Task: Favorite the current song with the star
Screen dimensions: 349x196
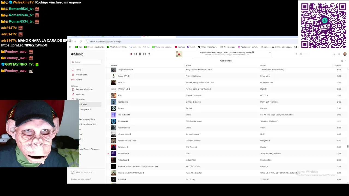Action: coord(270,53)
